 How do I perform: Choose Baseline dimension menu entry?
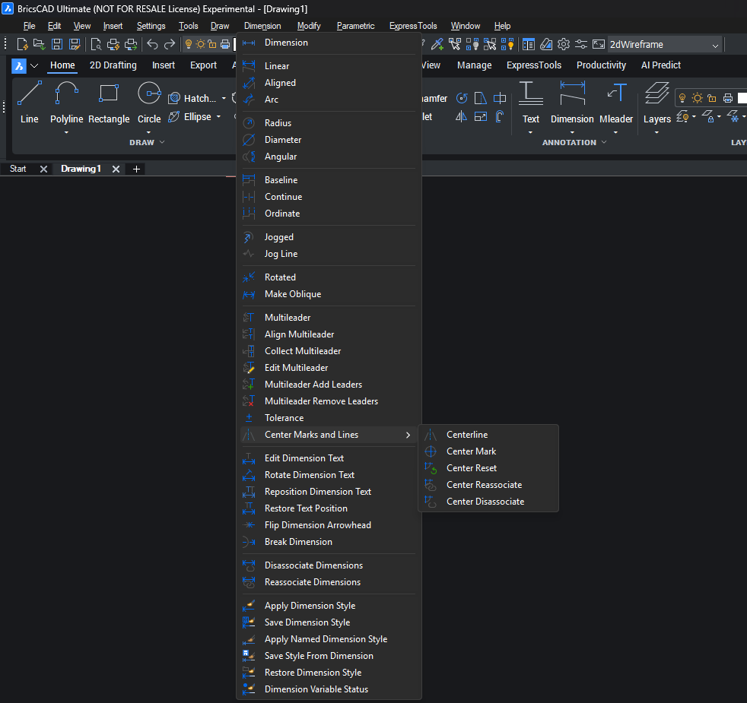329,180
